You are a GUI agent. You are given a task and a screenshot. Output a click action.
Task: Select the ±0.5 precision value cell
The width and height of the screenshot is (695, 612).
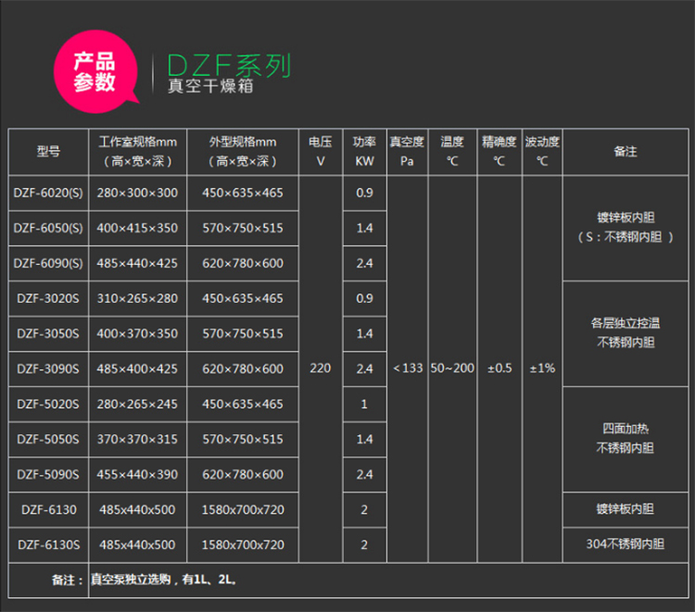[499, 368]
